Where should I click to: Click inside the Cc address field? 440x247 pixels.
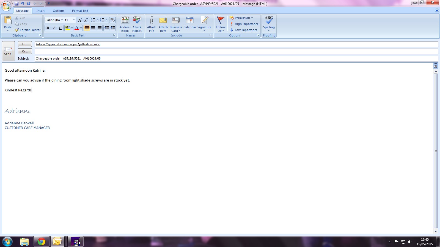click(236, 51)
